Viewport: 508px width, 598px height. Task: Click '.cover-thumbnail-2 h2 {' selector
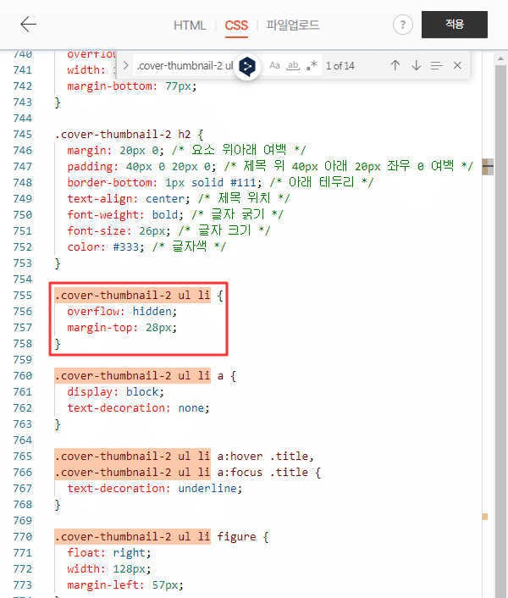(x=130, y=134)
